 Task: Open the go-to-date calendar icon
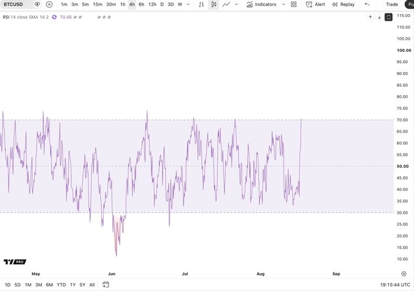(x=105, y=285)
